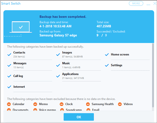This screenshot has height=123, width=157.
Task: Select the Call log category label
Action: [x=18, y=76]
